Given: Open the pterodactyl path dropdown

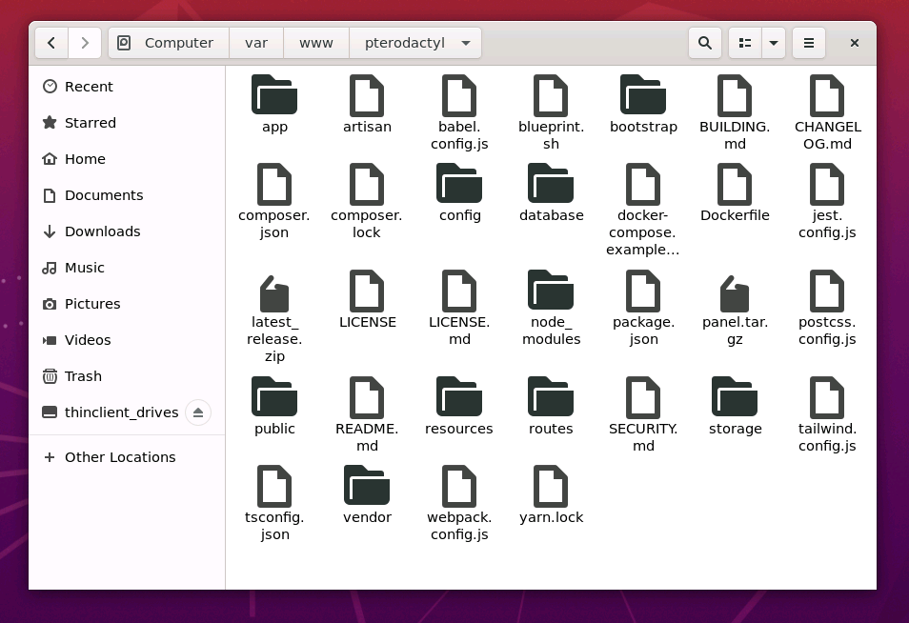Looking at the screenshot, I should click(415, 43).
